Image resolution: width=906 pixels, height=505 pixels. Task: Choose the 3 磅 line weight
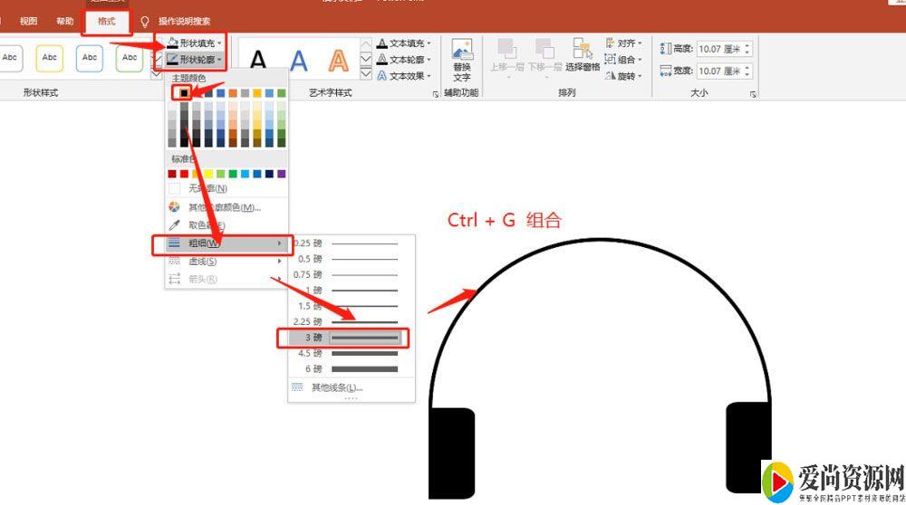pos(344,338)
